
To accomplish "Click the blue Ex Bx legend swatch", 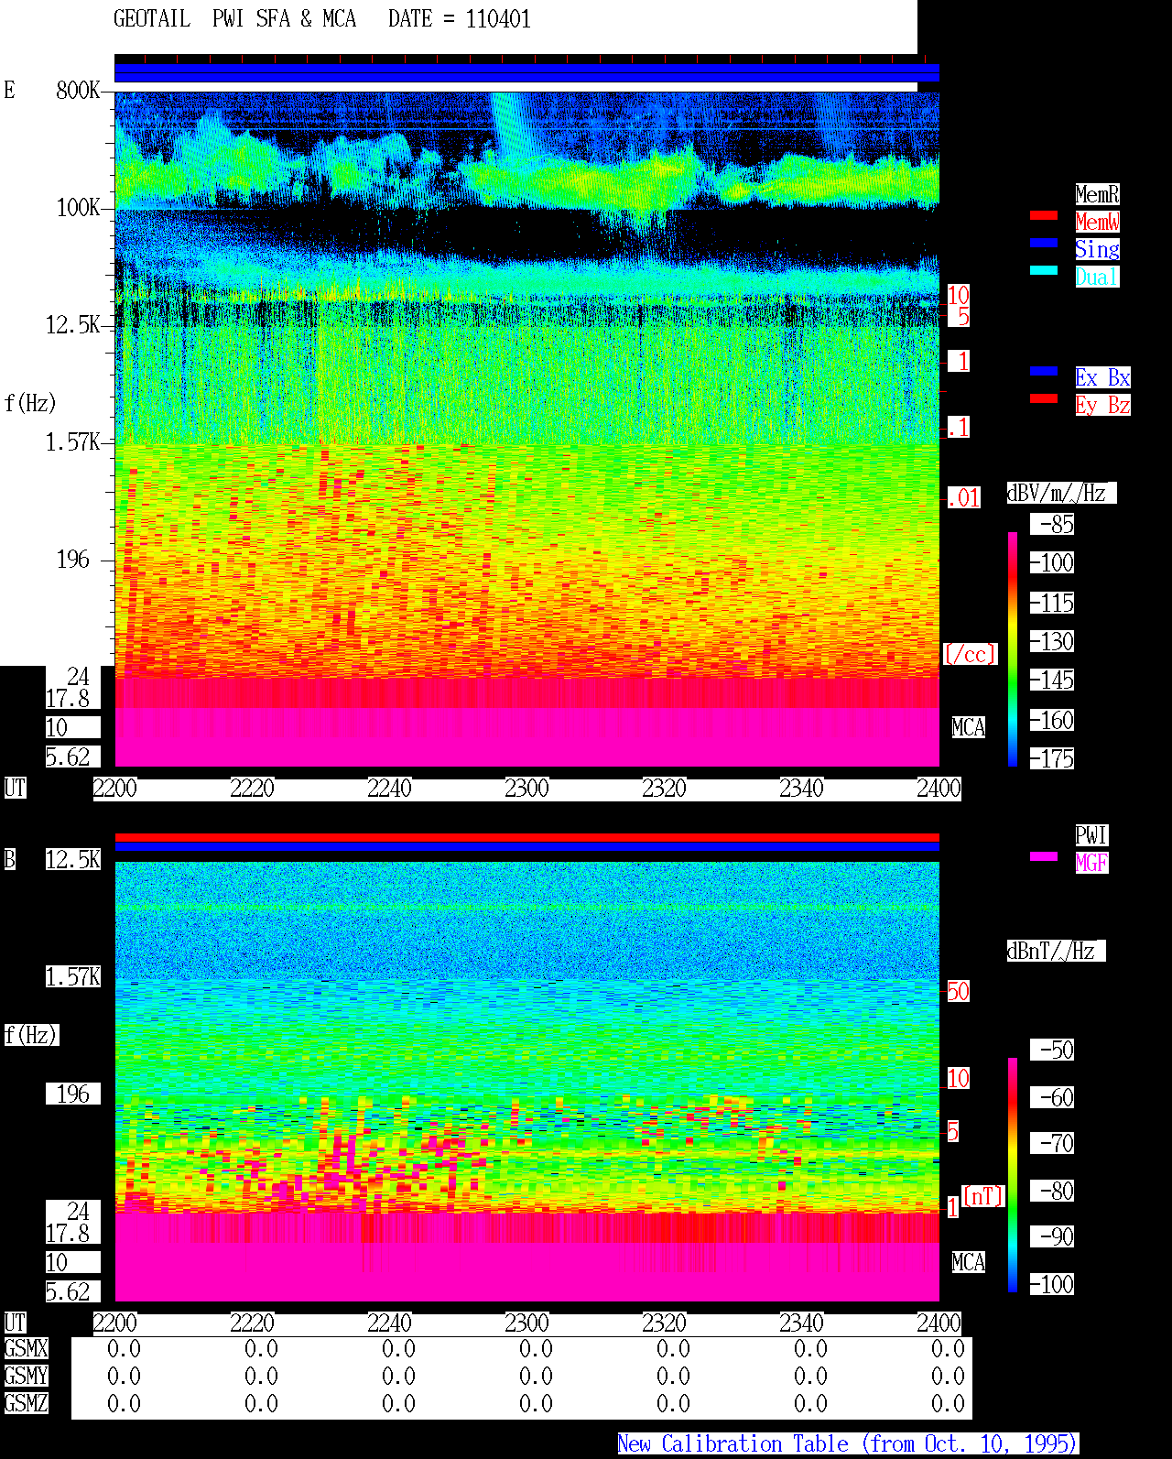I will [1044, 371].
